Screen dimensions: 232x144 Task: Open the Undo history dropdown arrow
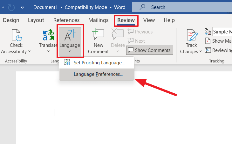[x=3, y=7]
